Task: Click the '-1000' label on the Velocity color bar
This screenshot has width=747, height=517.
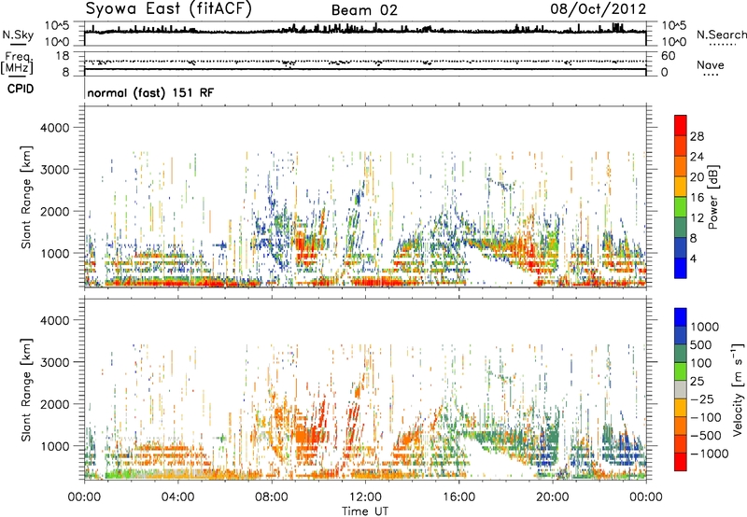Action: click(710, 454)
